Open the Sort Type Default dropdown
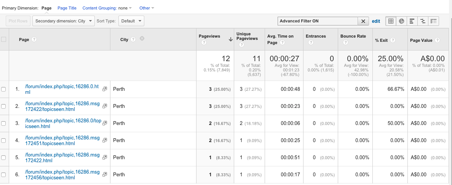Screen dimensions: 452x185 (x=131, y=21)
